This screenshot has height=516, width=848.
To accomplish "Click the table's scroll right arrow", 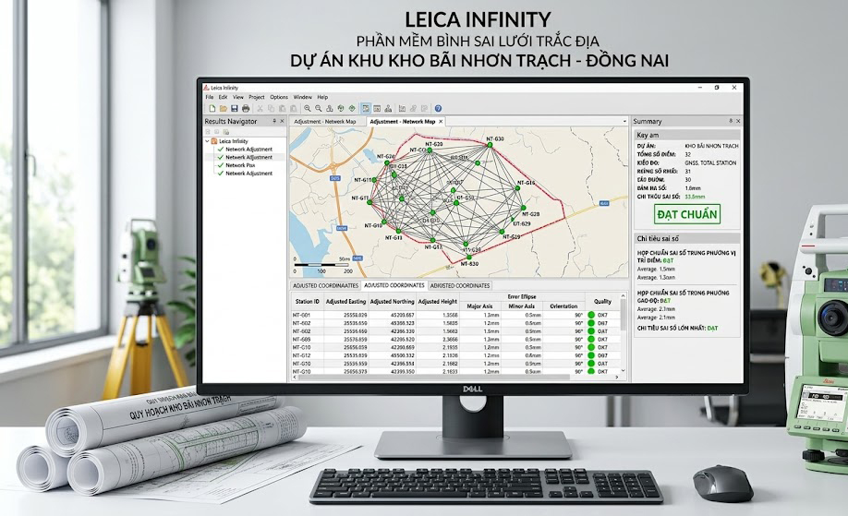I will [616, 378].
